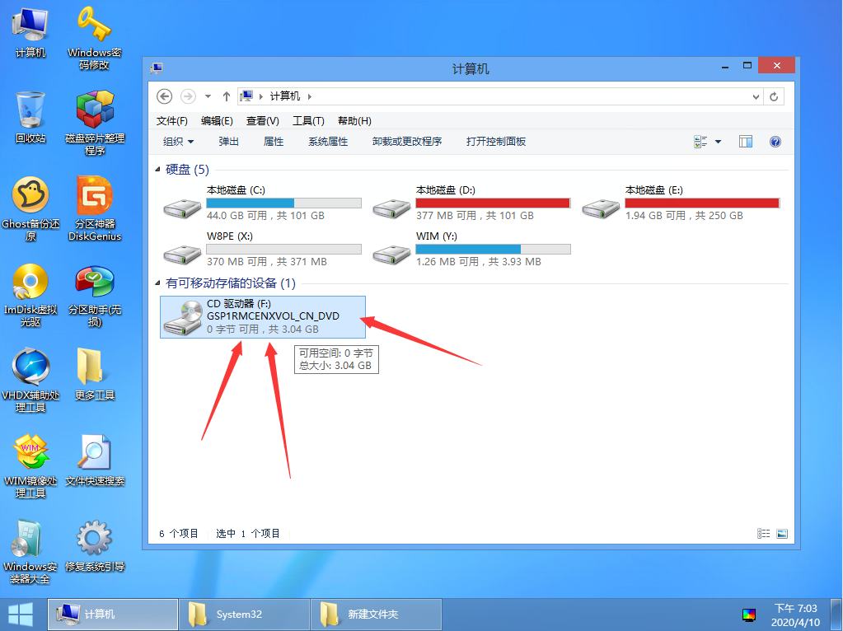Switch to large icons view in status bar
Screen dimensions: 843x631
pos(782,534)
